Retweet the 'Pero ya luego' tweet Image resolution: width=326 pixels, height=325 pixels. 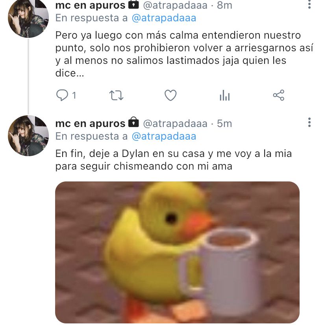coord(116,95)
